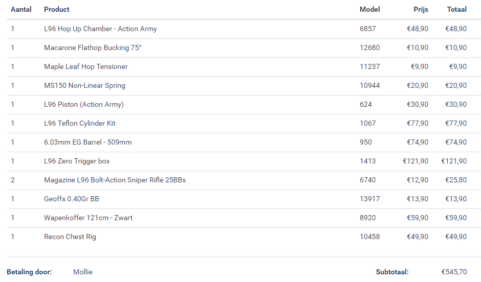Select the Model column header

(369, 9)
